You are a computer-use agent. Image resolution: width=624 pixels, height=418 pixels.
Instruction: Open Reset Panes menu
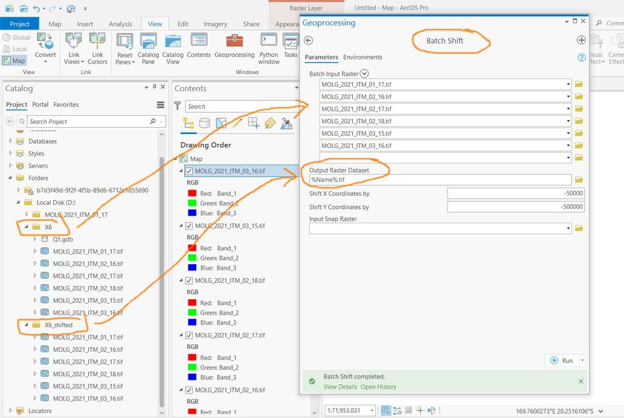point(124,48)
